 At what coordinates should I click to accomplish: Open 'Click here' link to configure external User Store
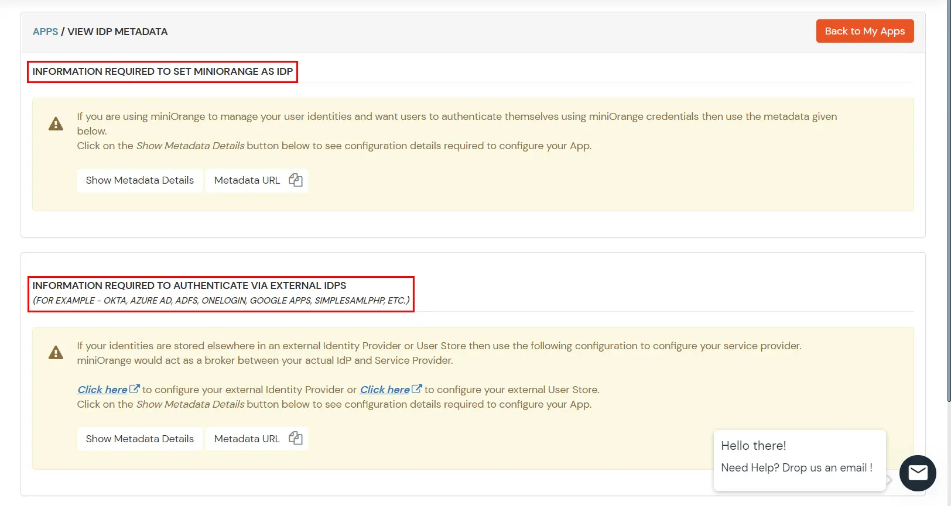[x=385, y=390]
